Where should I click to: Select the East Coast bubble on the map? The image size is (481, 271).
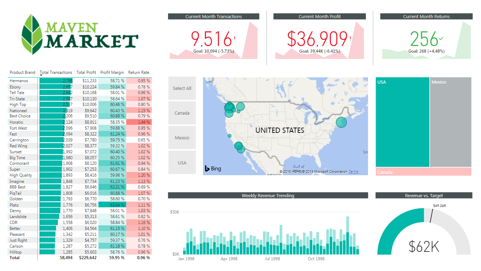point(341,122)
